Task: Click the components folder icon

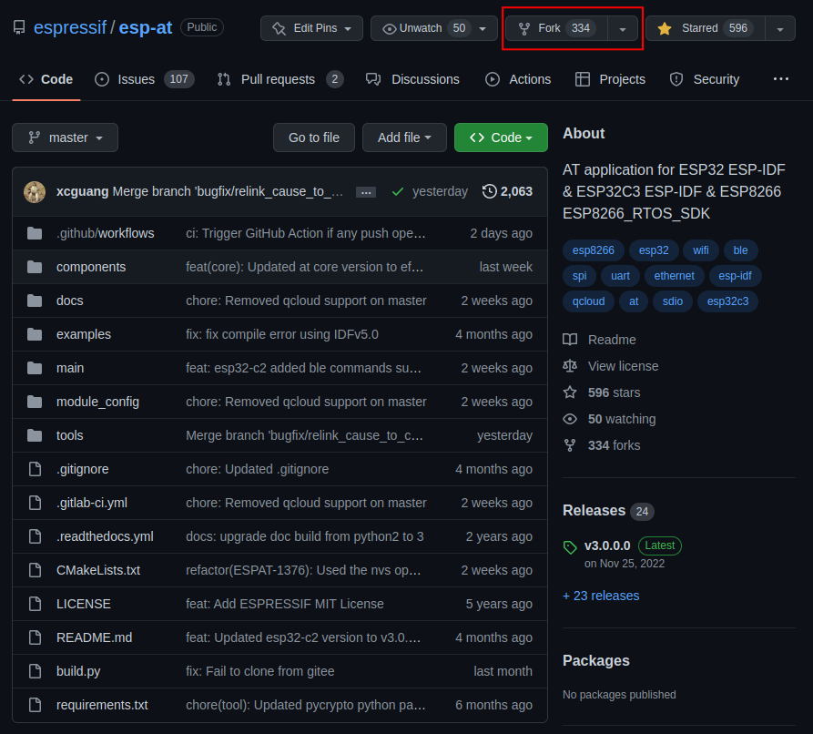Action: coord(33,267)
